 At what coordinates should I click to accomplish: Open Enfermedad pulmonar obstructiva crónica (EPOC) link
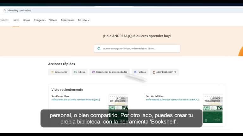pos(172,99)
